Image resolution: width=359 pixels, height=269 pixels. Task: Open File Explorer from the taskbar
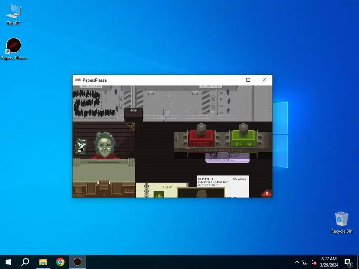pos(43,262)
